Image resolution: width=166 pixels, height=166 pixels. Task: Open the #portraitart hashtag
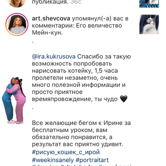click(x=92, y=160)
